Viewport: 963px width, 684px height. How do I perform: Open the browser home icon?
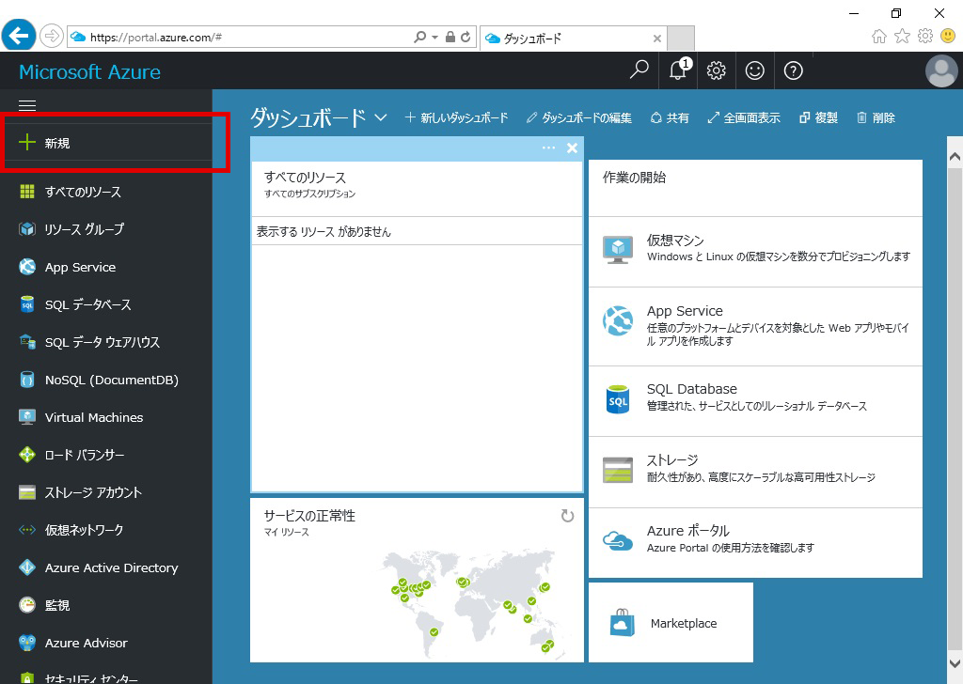click(879, 37)
